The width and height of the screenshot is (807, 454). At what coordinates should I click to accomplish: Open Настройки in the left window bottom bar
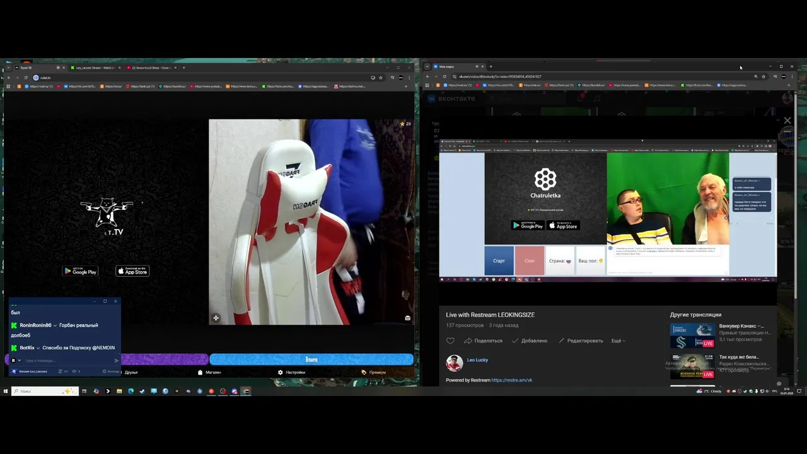[x=291, y=372]
